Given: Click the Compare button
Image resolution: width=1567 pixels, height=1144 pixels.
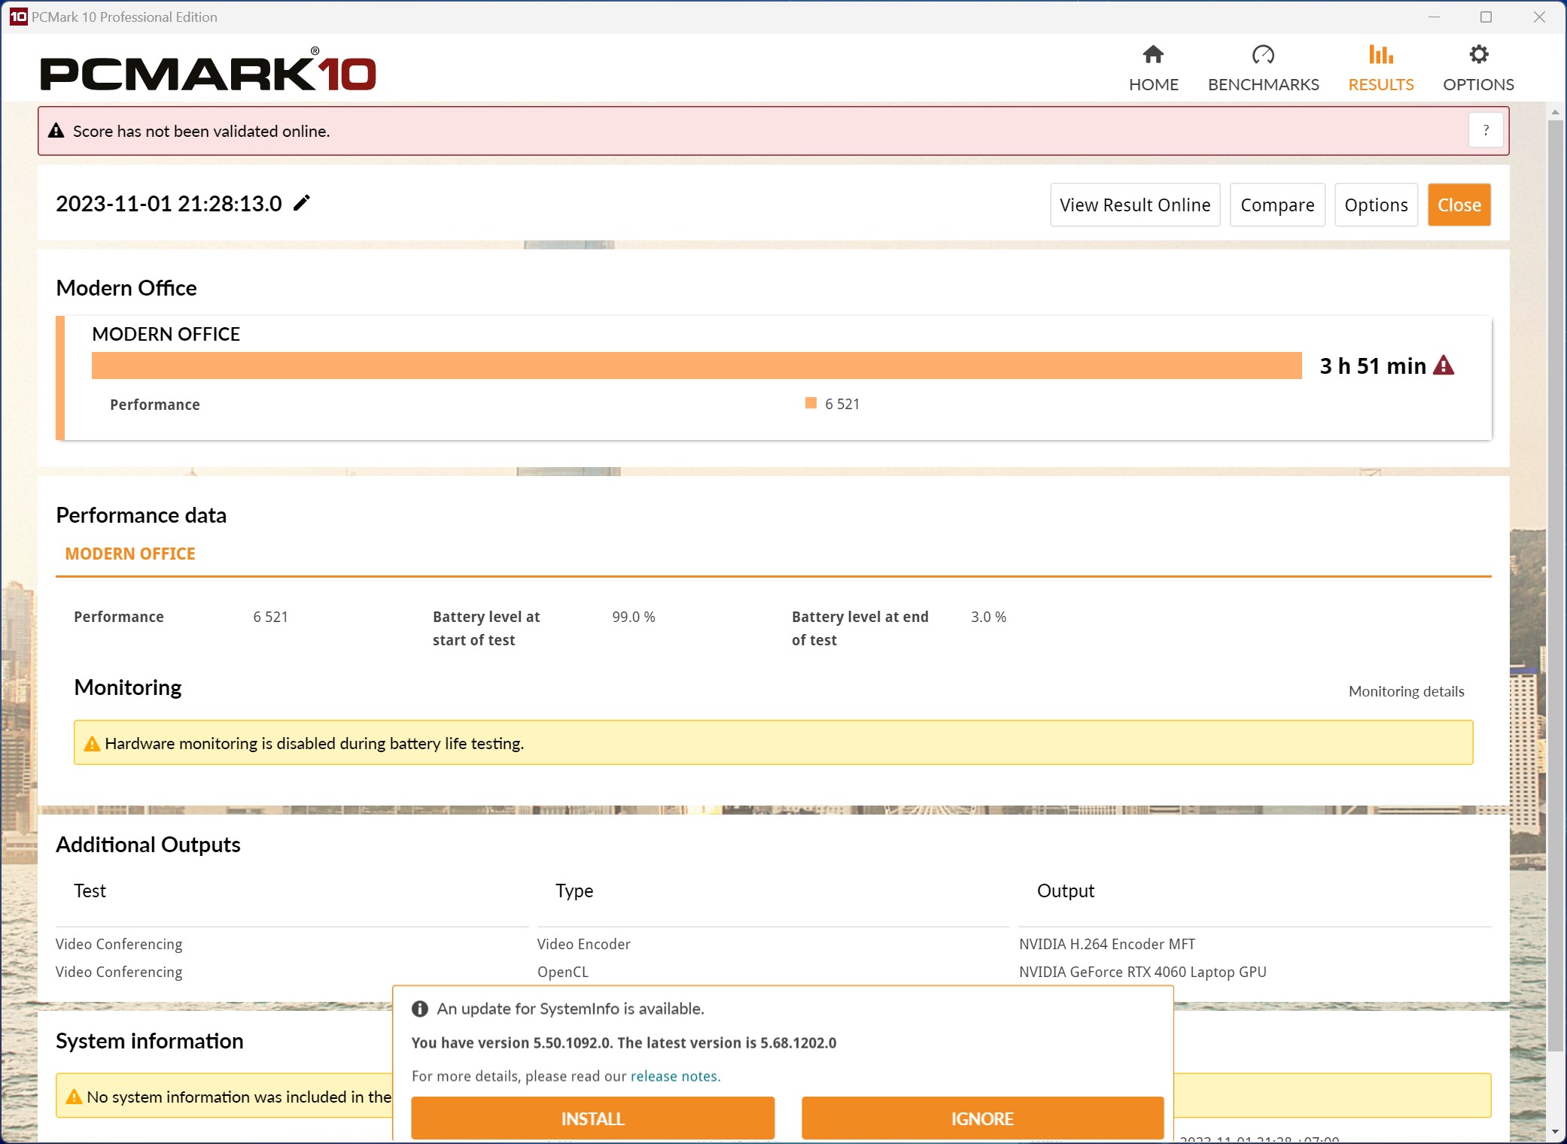Looking at the screenshot, I should [1276, 205].
